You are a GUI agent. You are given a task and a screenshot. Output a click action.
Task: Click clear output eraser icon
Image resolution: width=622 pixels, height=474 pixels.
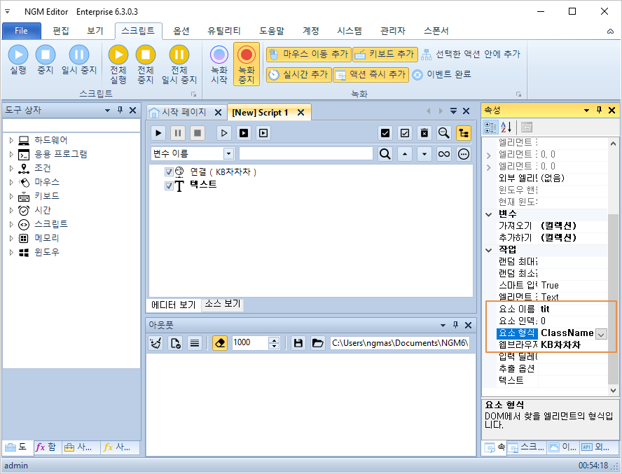(220, 342)
